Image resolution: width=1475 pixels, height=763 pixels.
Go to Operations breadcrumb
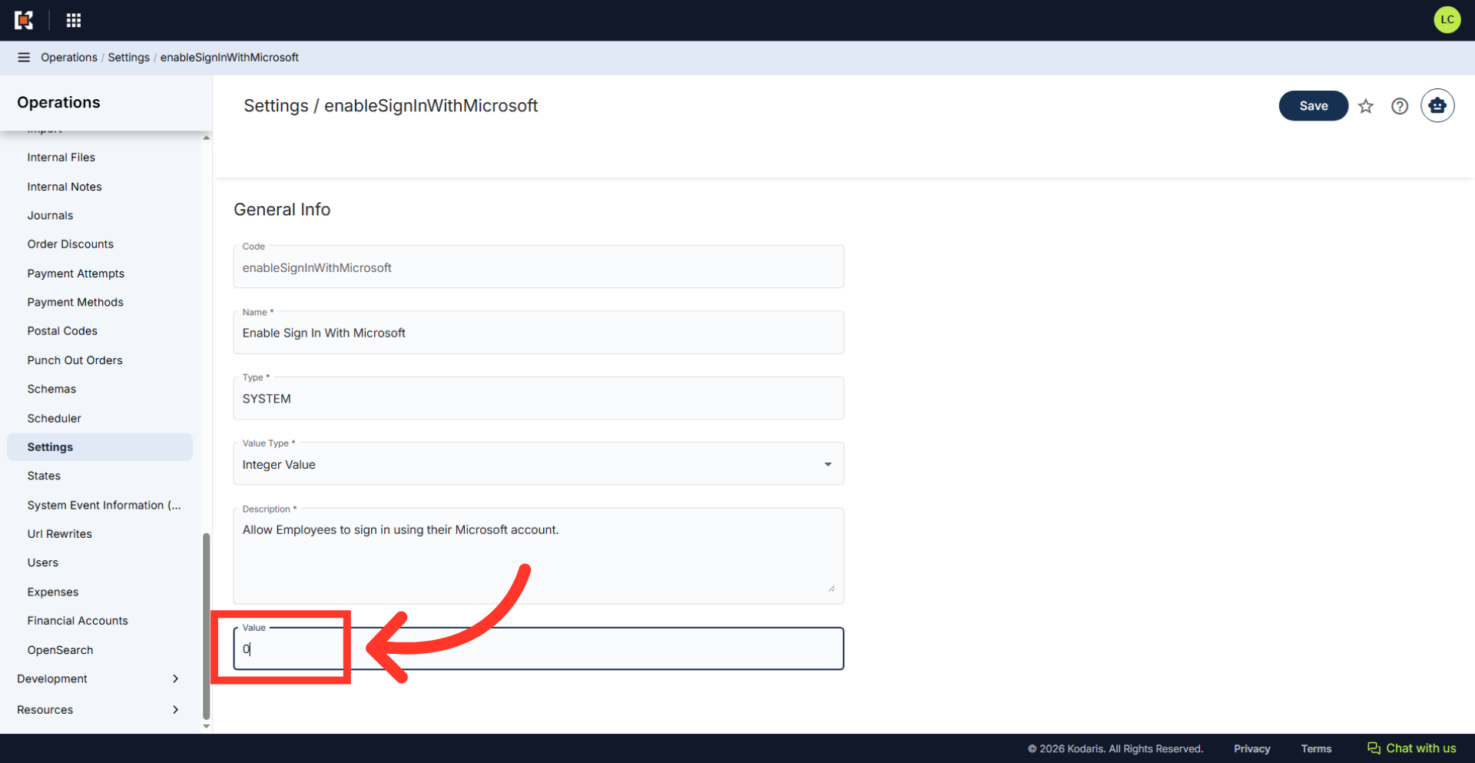69,58
